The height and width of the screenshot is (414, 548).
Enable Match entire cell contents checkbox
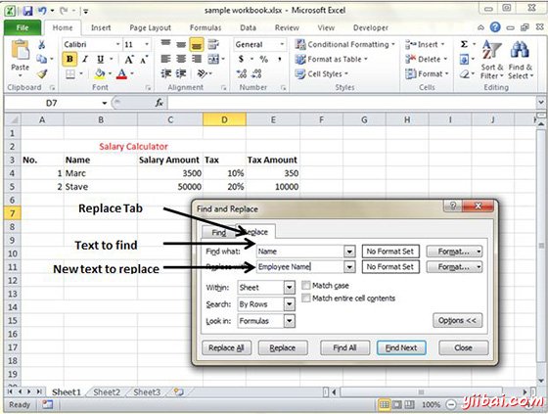(x=305, y=299)
